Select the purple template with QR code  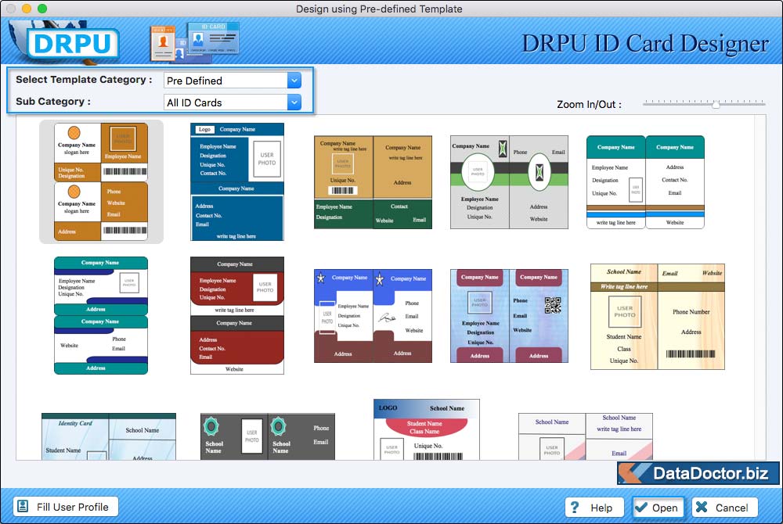(510, 316)
